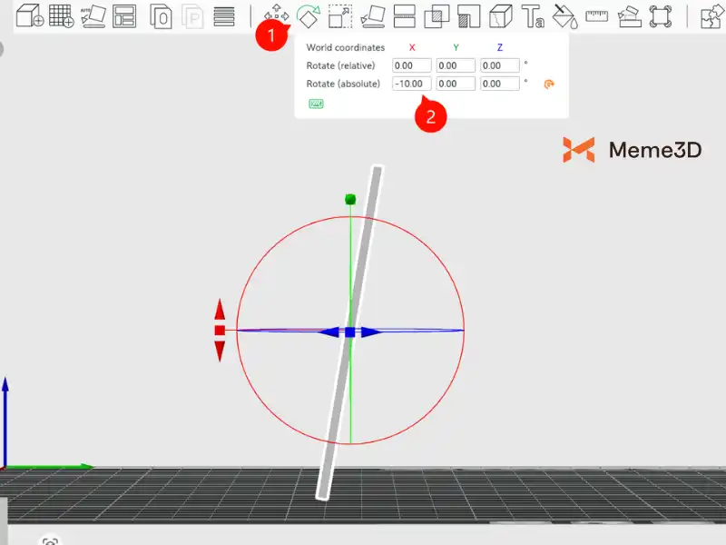Click the red X-axis double-arrow handle
726x545 pixels.
[x=220, y=331]
